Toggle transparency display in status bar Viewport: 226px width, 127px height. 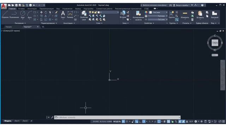pos(168,121)
